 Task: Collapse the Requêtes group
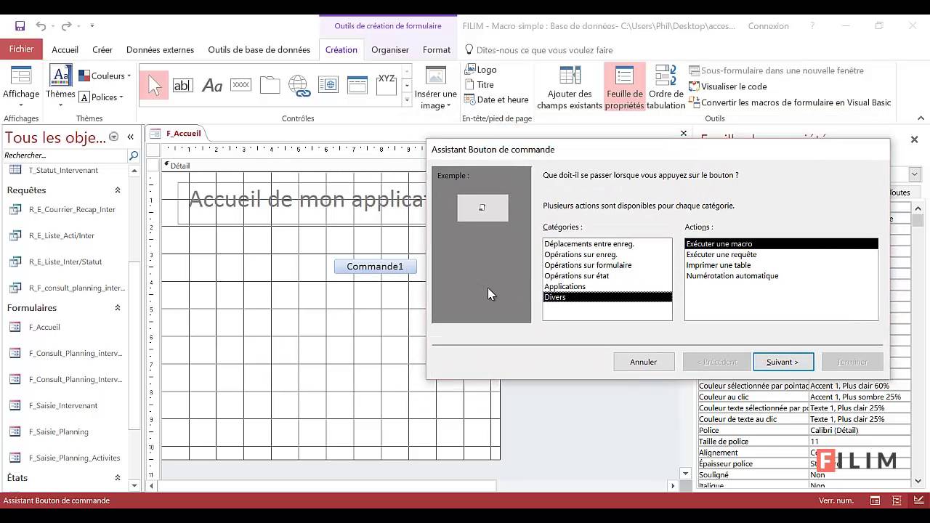click(x=118, y=190)
